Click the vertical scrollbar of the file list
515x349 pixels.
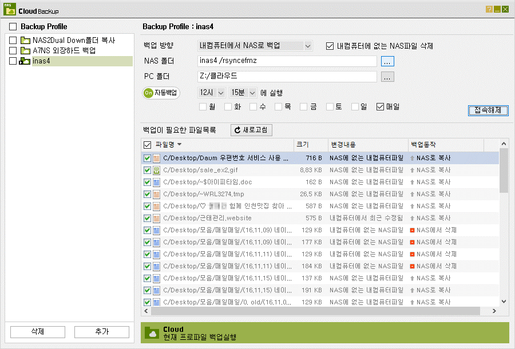tap(504, 223)
